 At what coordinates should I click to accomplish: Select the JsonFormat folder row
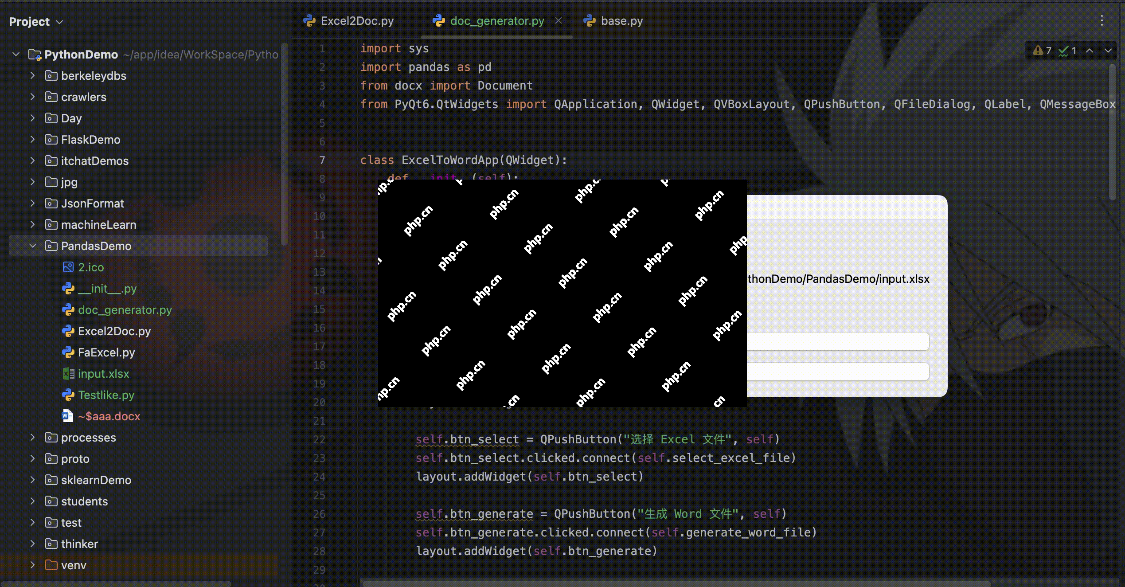click(x=138, y=203)
